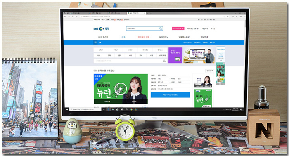The width and height of the screenshot is (289, 156).
Task: Click the Chrome icon on the taskbar
Action: [x=131, y=109]
